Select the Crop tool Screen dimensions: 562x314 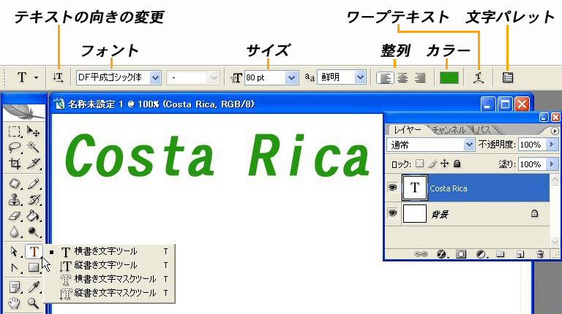(15, 164)
